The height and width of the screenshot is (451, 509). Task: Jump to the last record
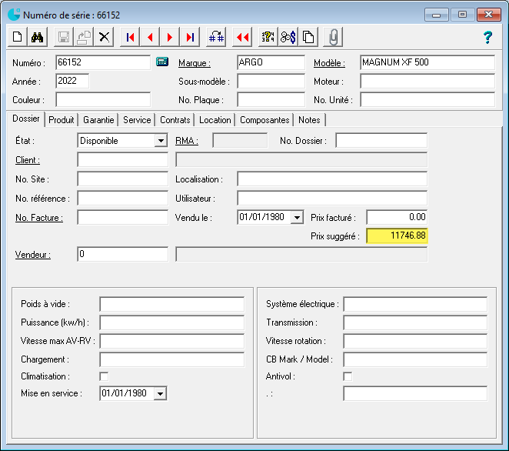click(190, 37)
